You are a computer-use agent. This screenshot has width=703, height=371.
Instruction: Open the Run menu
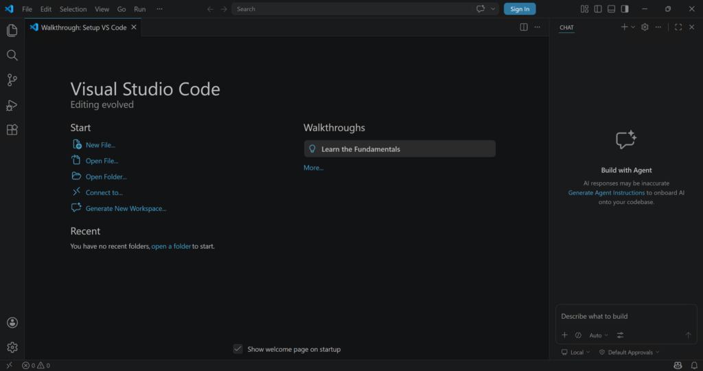[140, 9]
